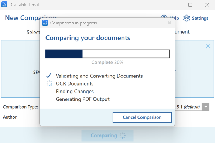Viewport: 215px width, 143px height.
Task: Close the Comparison in progress dialog
Action: 170,23
